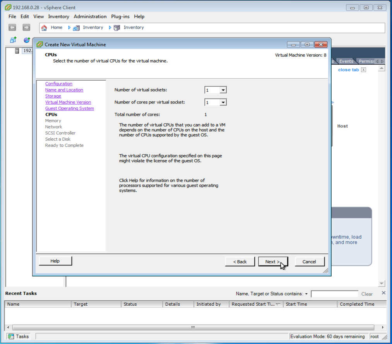
Task: Open the Edit menu
Action: point(24,17)
